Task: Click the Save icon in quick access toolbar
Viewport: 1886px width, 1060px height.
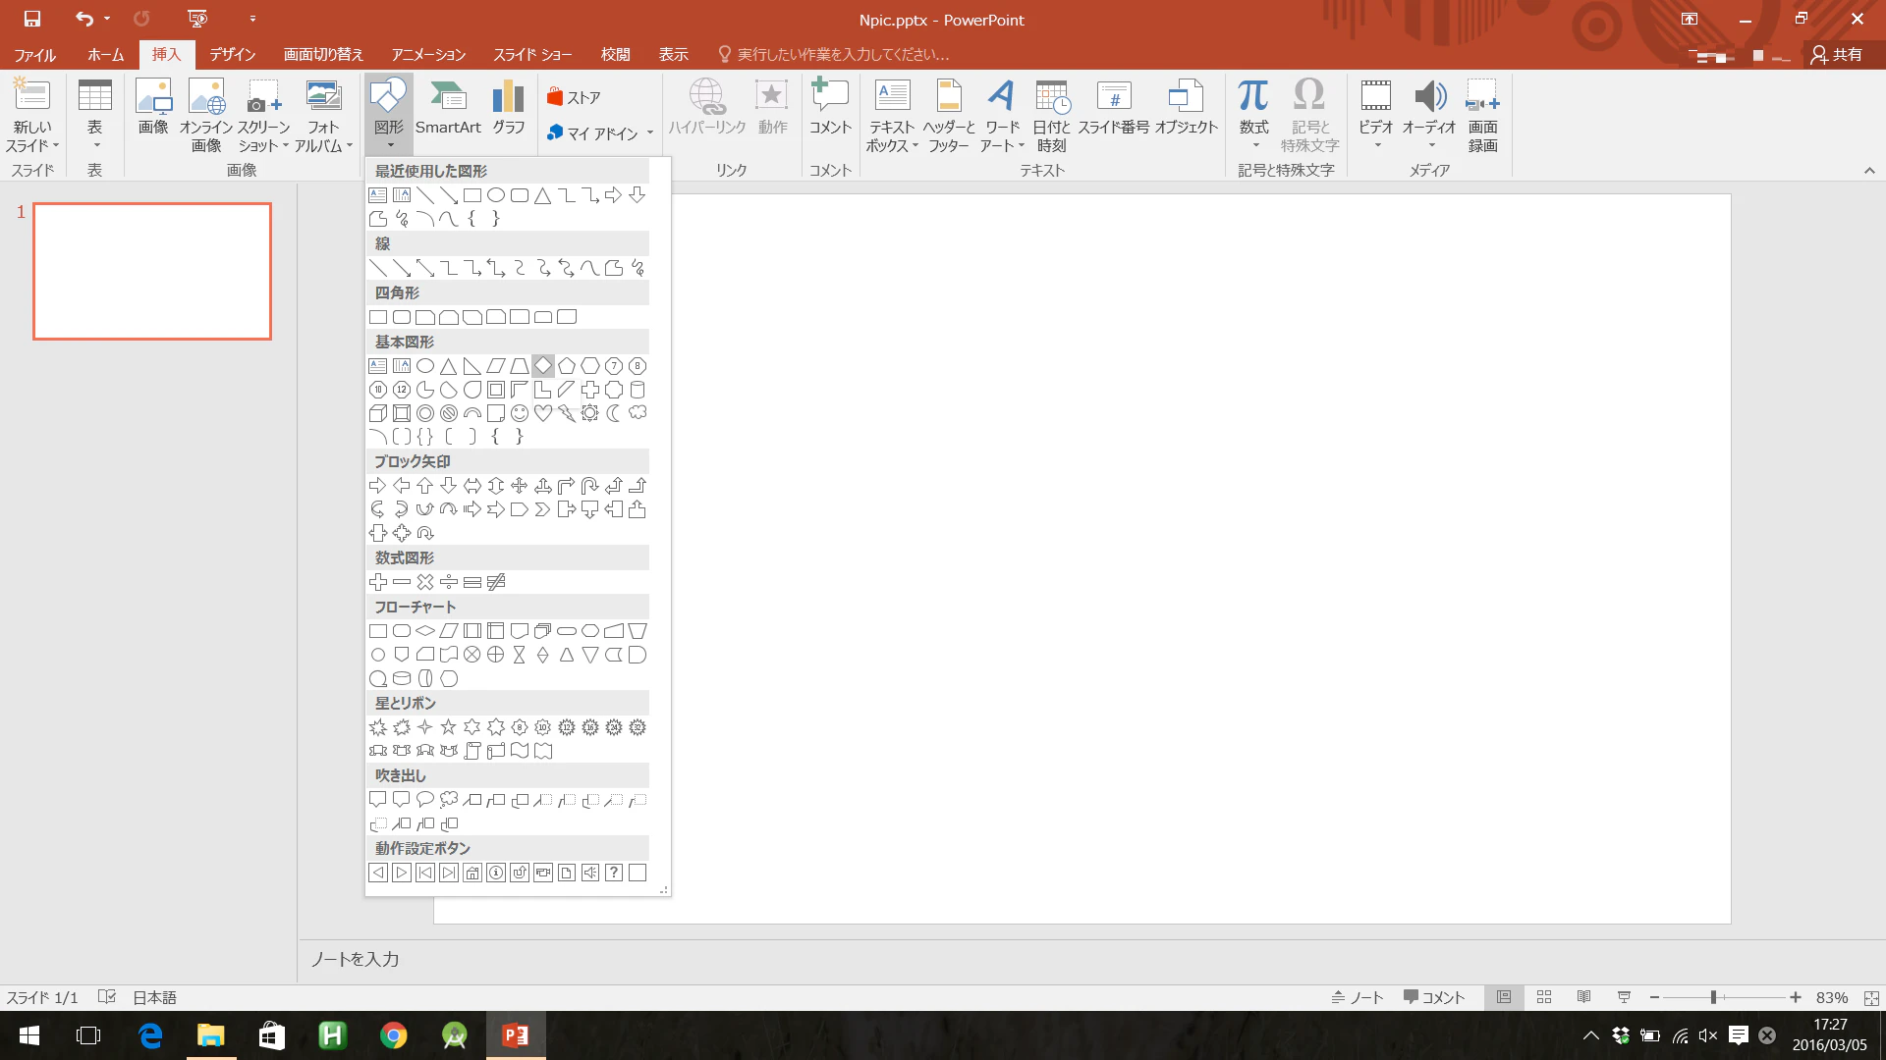Action: coord(32,19)
